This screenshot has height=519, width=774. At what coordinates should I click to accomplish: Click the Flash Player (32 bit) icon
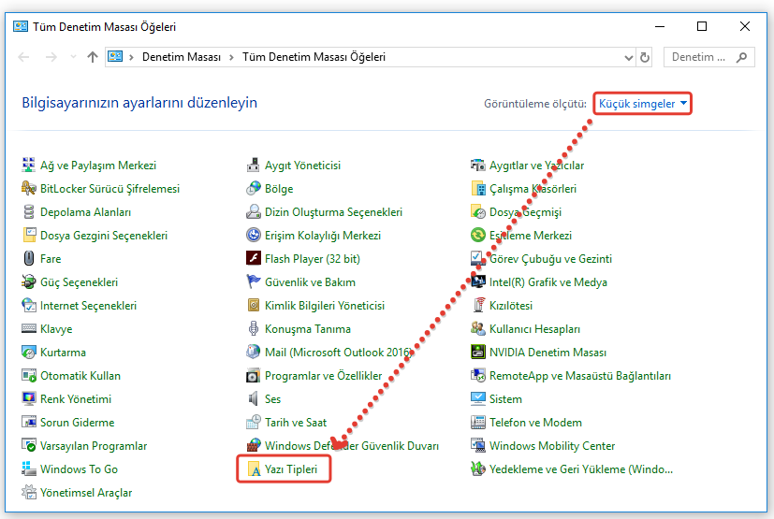coord(253,259)
